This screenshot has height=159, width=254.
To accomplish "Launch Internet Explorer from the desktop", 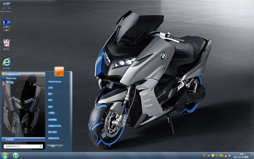I will tap(6, 64).
